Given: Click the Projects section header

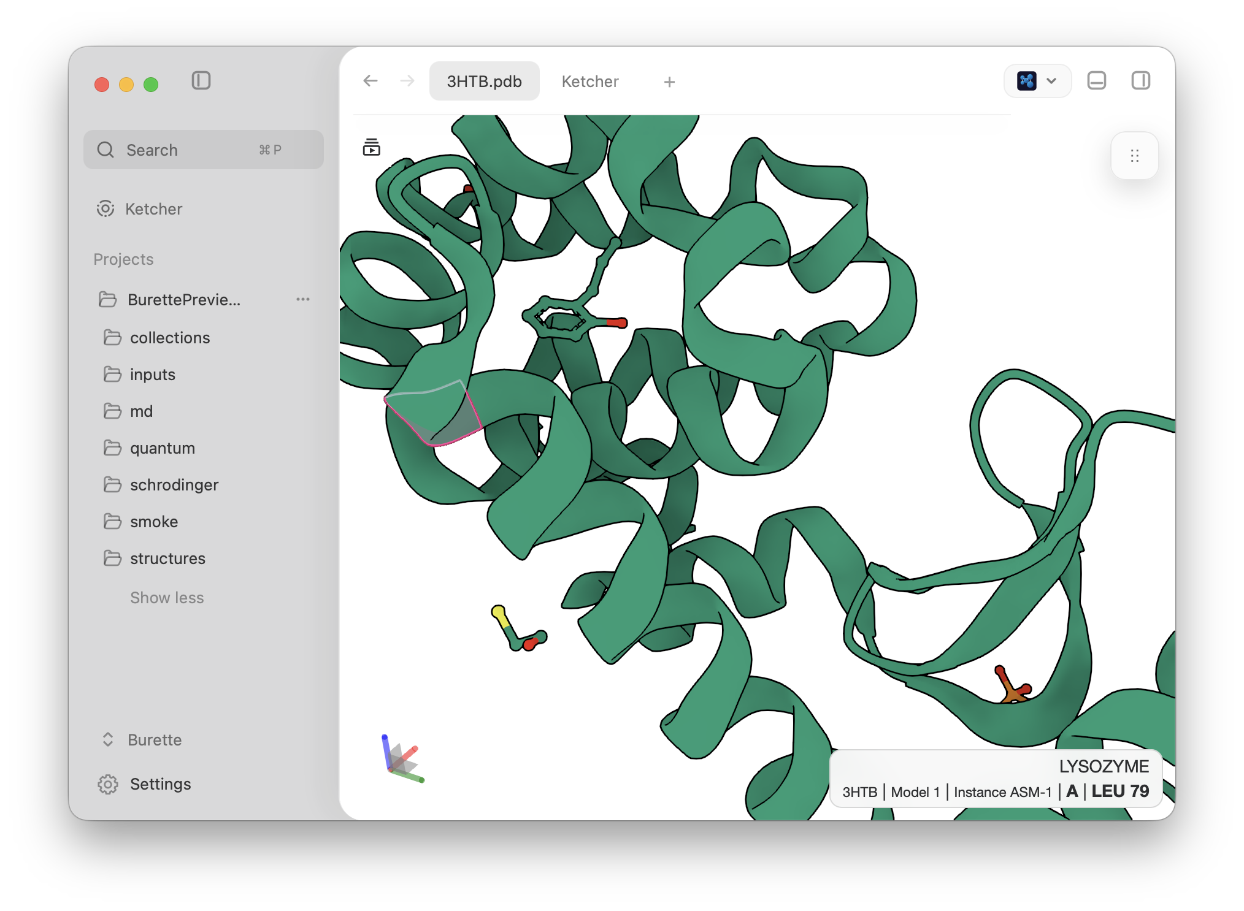Looking at the screenshot, I should (123, 259).
